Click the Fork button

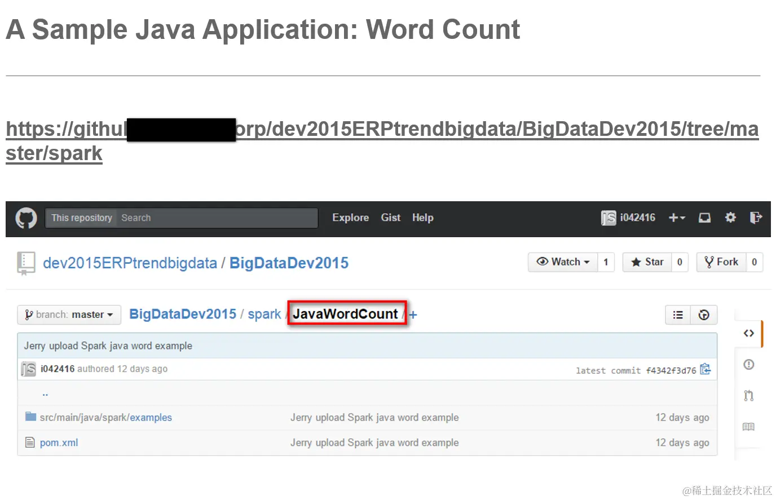(721, 262)
